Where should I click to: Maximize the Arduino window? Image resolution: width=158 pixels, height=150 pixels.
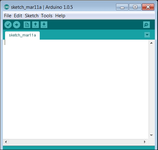(135, 7)
